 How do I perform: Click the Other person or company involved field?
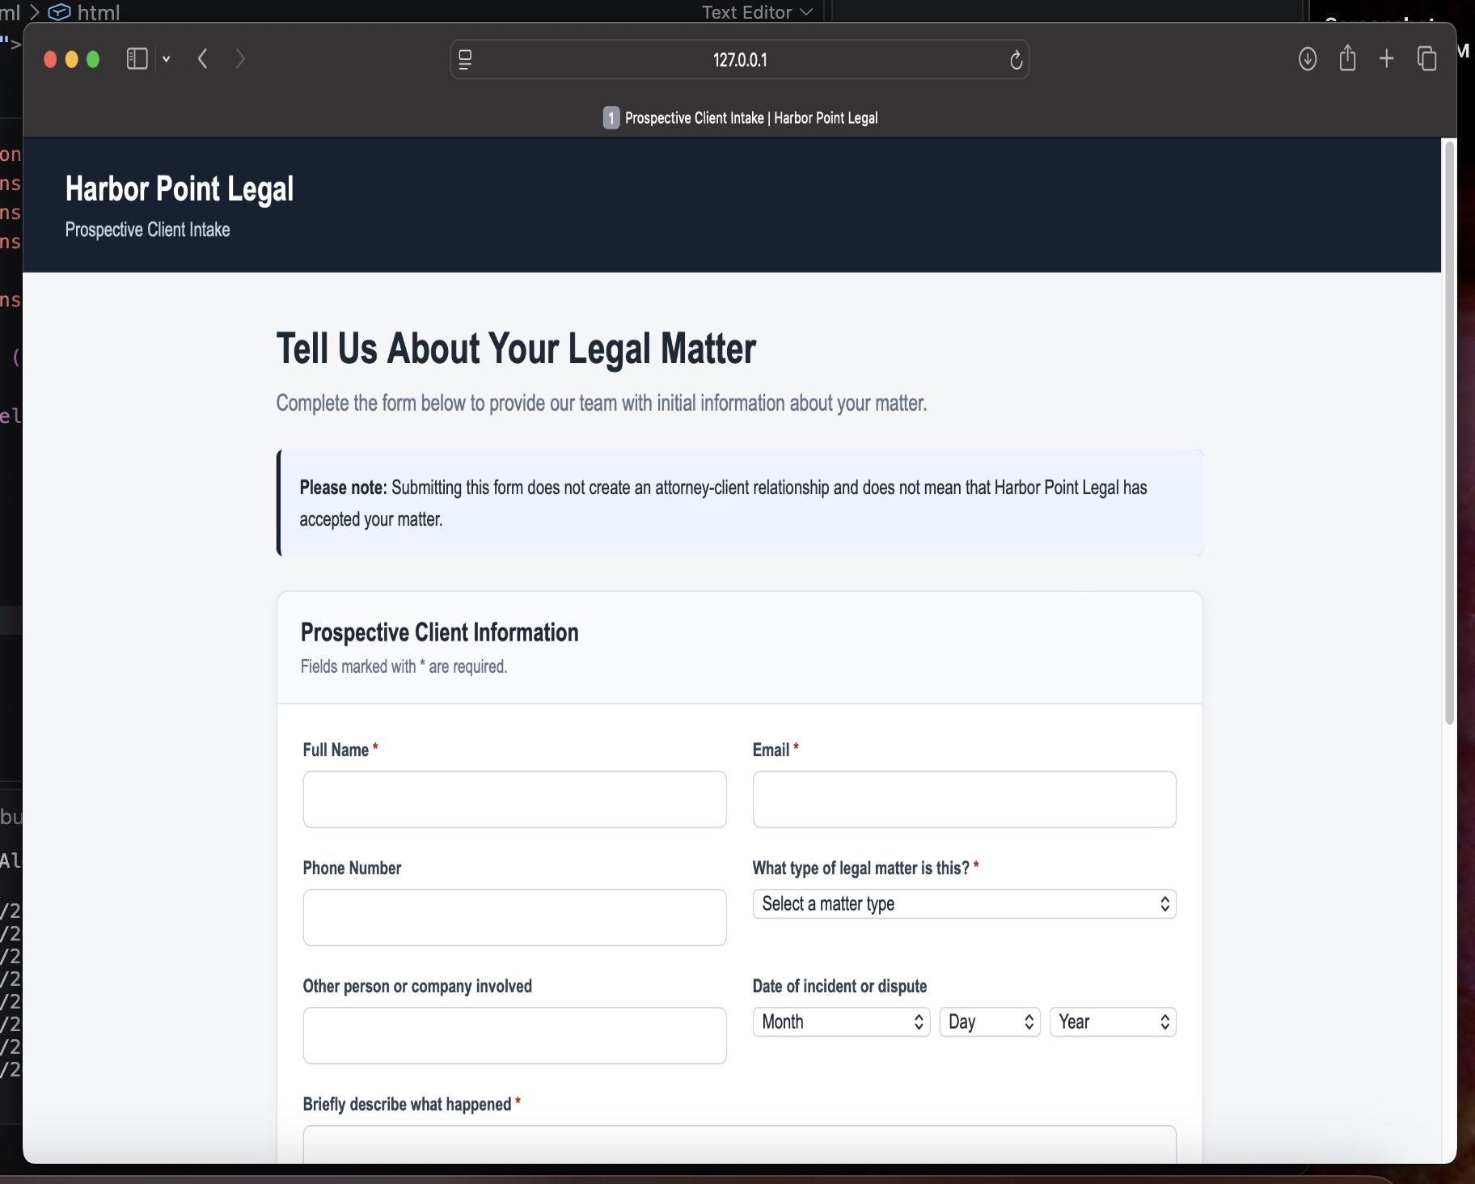[x=514, y=1035]
